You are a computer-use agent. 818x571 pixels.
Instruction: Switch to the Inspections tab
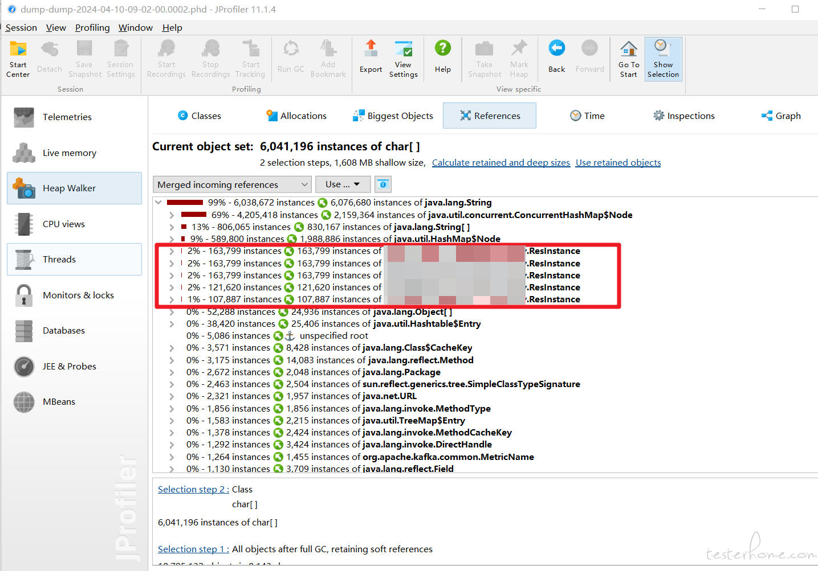pos(683,116)
